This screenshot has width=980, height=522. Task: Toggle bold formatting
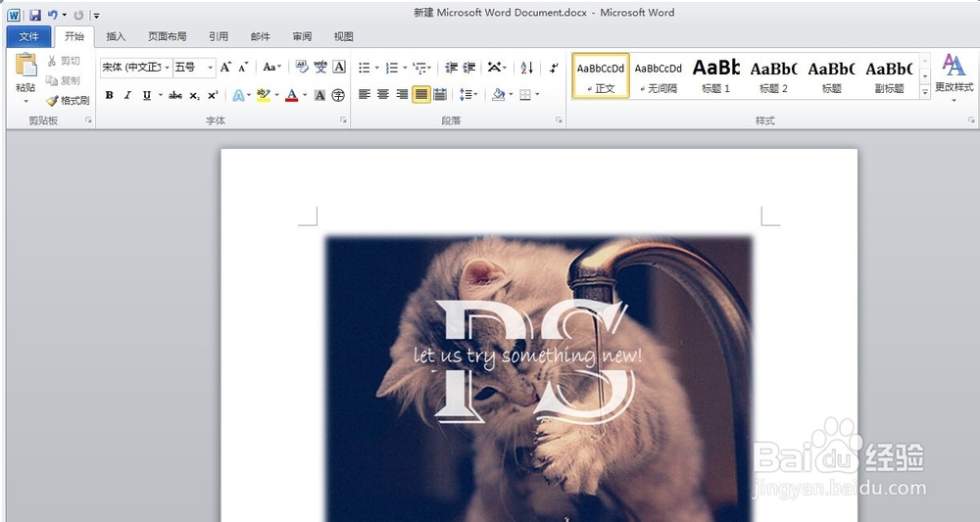110,96
